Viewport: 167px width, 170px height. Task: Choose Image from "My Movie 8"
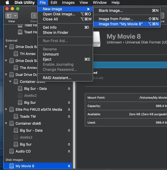[121, 24]
